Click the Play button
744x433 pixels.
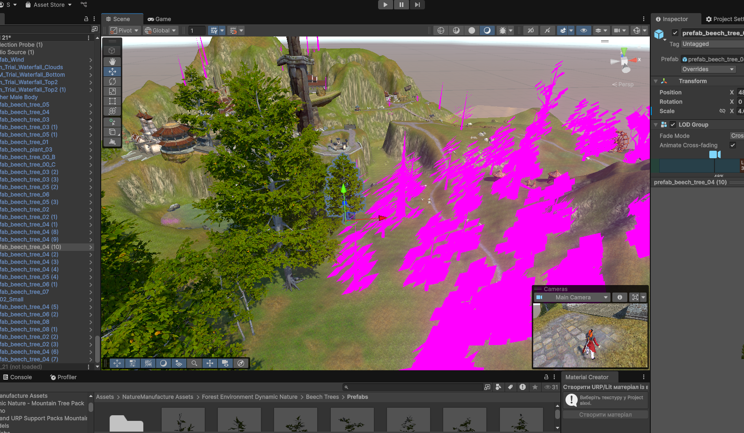385,5
